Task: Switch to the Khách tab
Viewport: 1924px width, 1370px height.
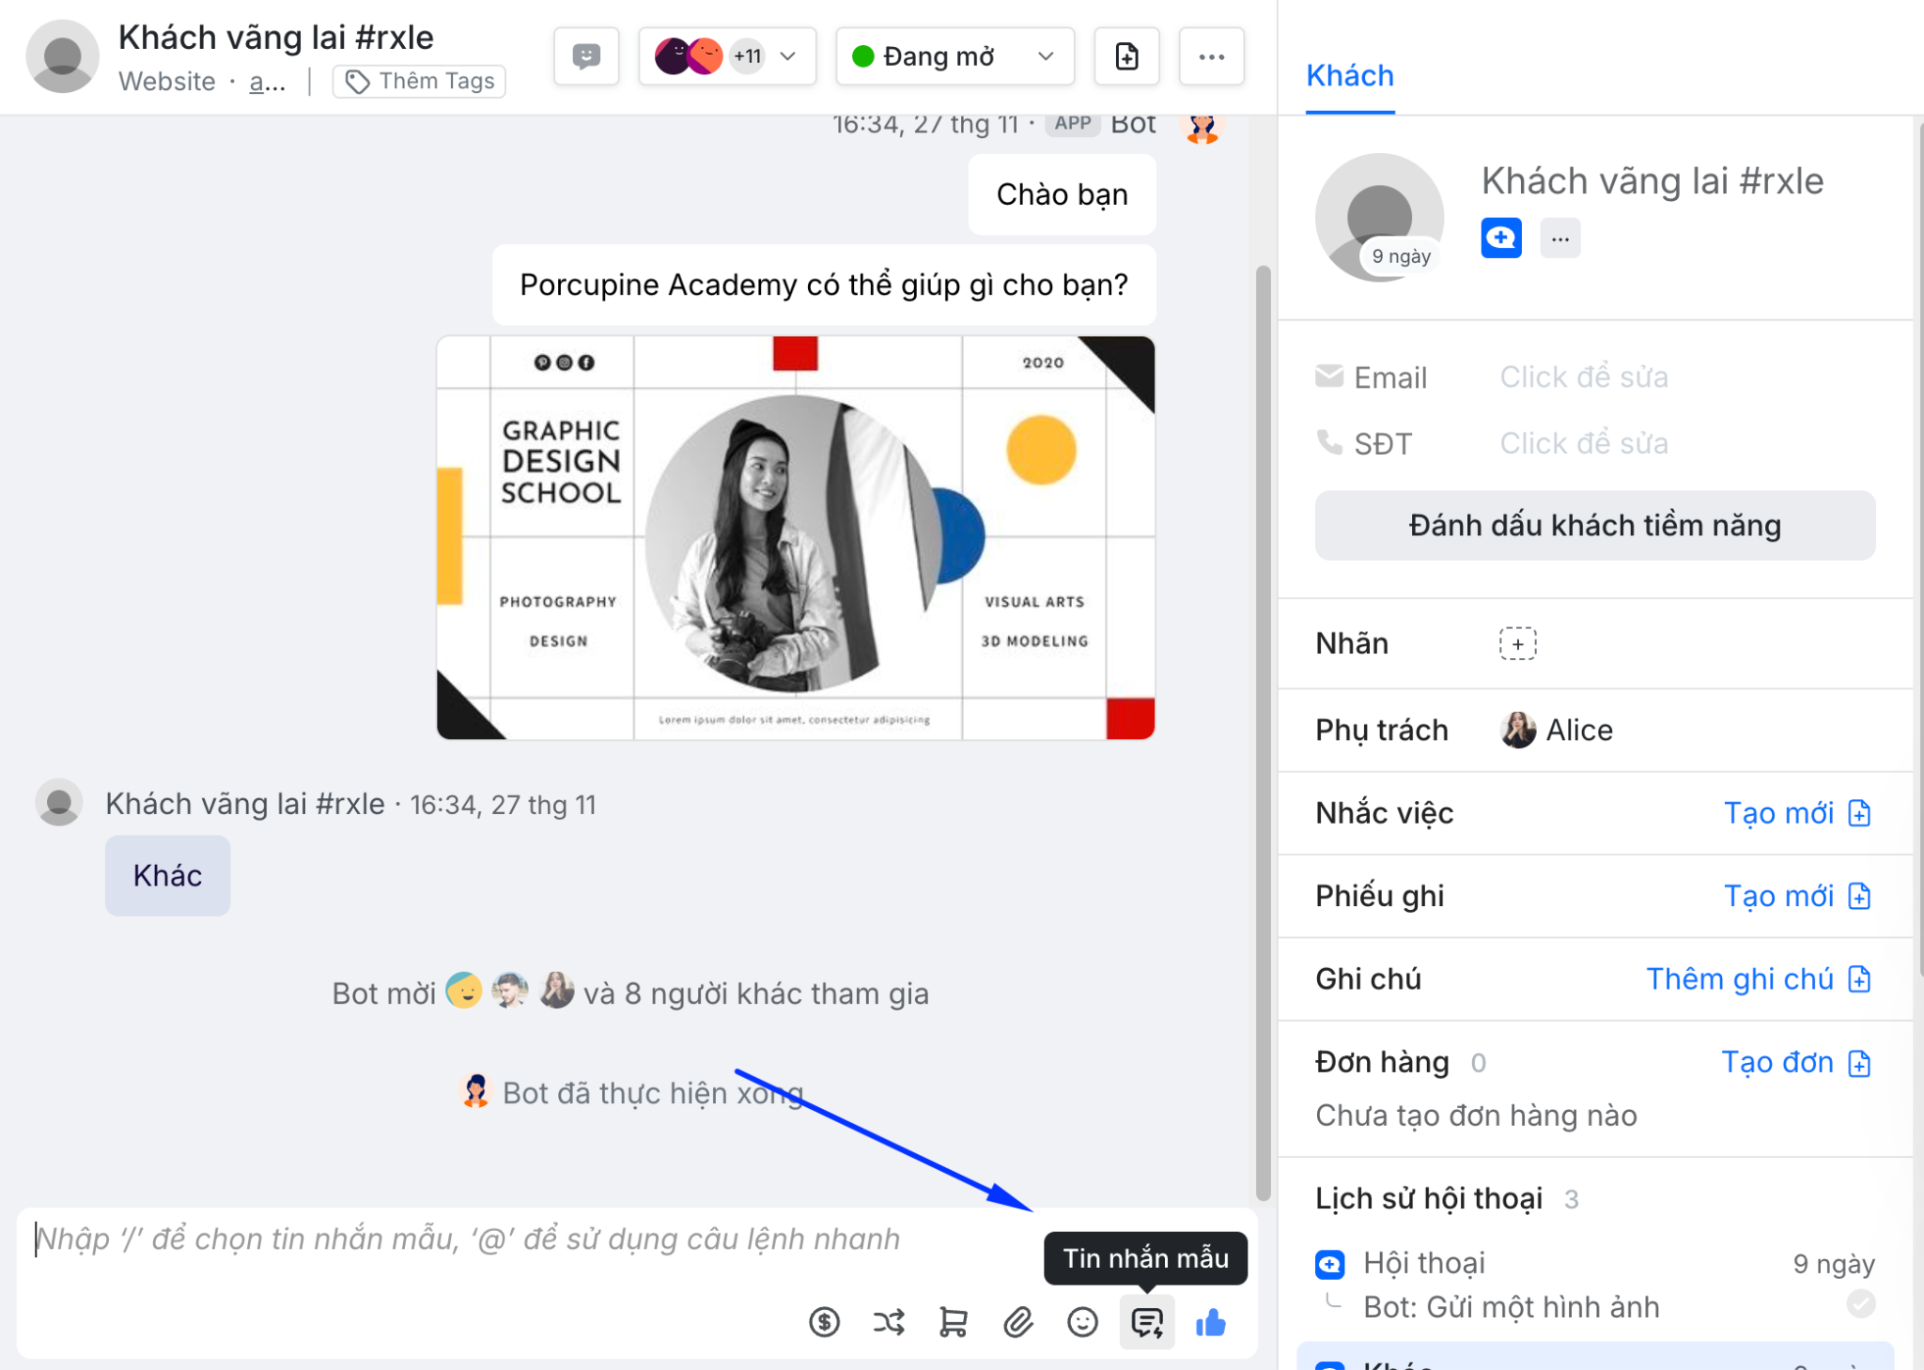Action: (x=1349, y=76)
